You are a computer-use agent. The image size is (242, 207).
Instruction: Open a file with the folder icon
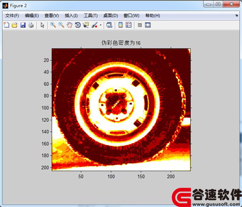click(x=15, y=25)
